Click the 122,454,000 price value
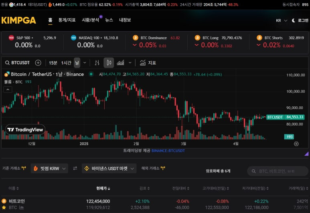The width and height of the screenshot is (310, 213). point(98,201)
